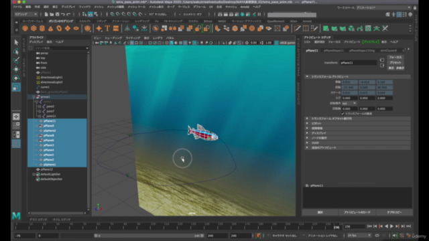Select the pPlaneShape11 attribute tab
Screen dimensions: 429x241
pyautogui.click(x=334, y=51)
